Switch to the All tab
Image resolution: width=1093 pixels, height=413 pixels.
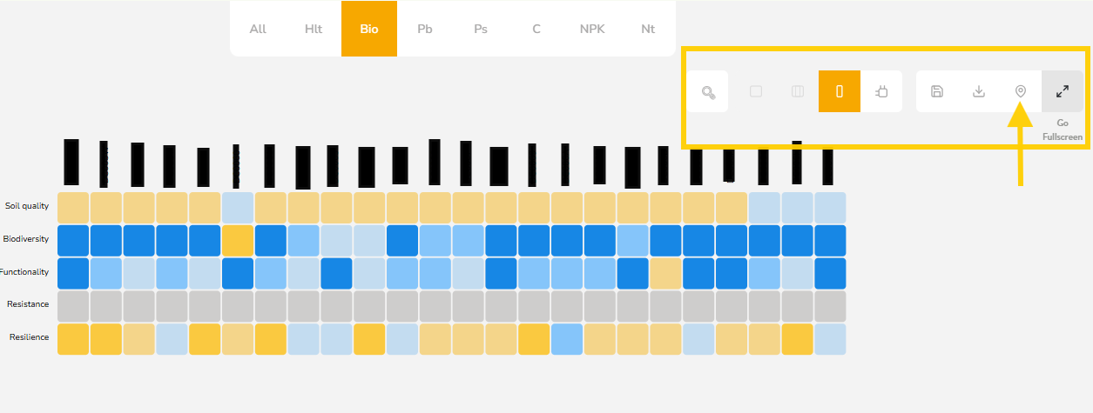(x=258, y=29)
